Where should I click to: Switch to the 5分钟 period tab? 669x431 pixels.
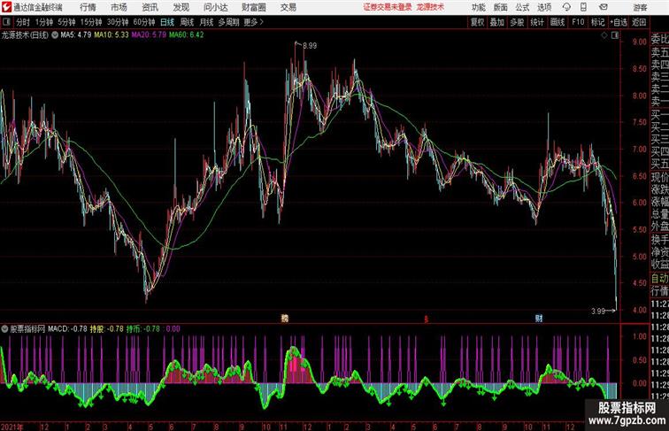[66, 22]
